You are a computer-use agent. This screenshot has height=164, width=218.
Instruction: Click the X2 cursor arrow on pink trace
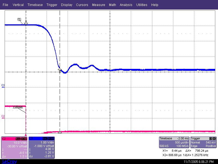coord(60,132)
